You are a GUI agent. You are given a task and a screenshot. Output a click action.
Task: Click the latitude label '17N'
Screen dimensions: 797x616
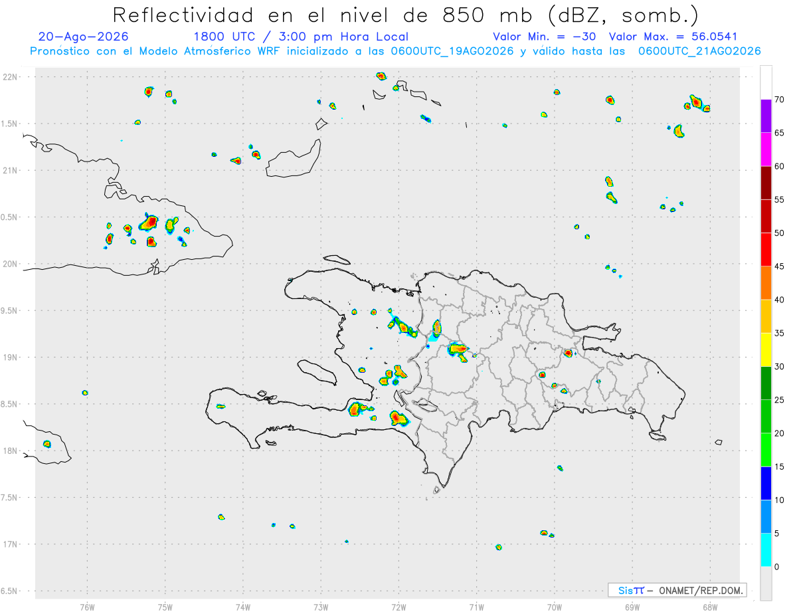pos(11,544)
